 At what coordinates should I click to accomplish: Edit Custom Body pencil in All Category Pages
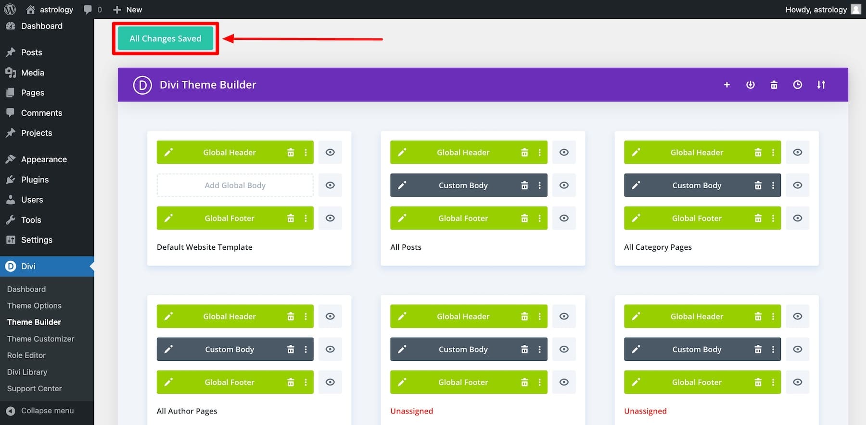[636, 185]
